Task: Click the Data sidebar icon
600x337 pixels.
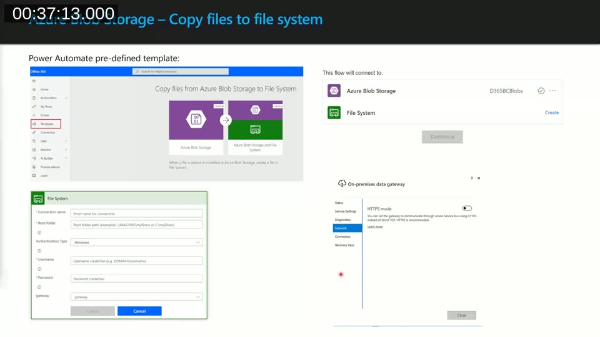Action: point(34,141)
